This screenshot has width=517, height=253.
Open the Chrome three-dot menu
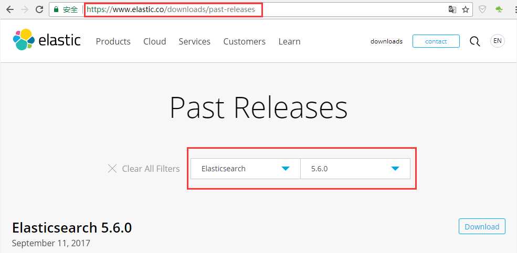pos(514,9)
